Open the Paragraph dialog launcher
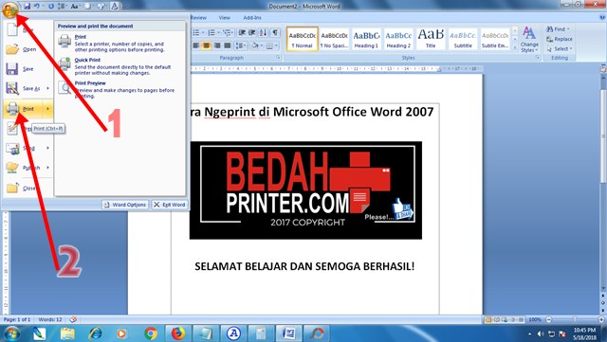 tap(278, 58)
